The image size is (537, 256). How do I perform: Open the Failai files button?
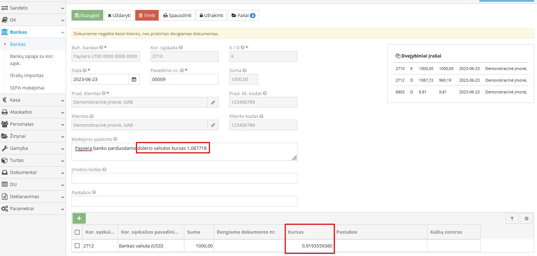tap(243, 16)
